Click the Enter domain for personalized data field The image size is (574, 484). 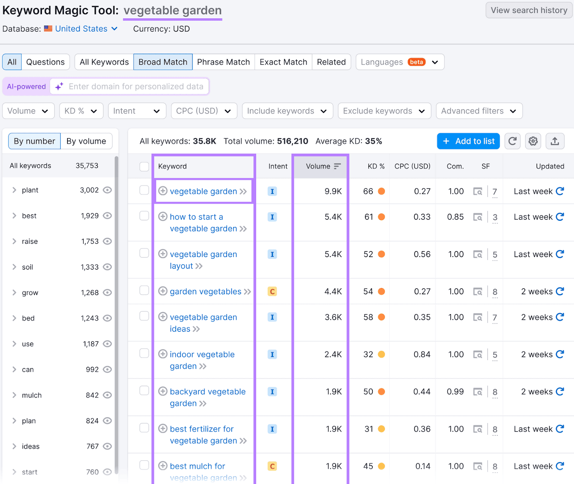[136, 86]
